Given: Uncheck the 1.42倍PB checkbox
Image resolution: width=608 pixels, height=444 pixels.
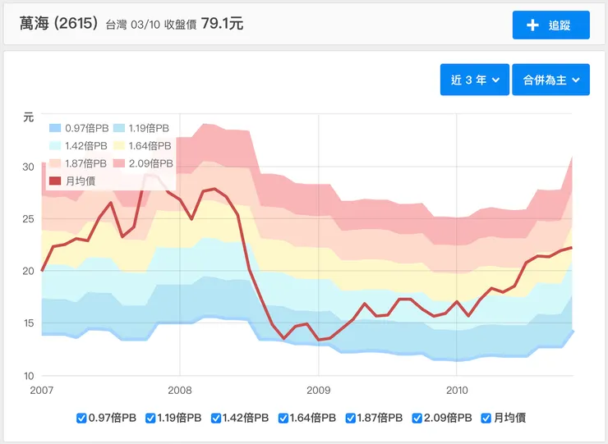Looking at the screenshot, I should pyautogui.click(x=216, y=419).
